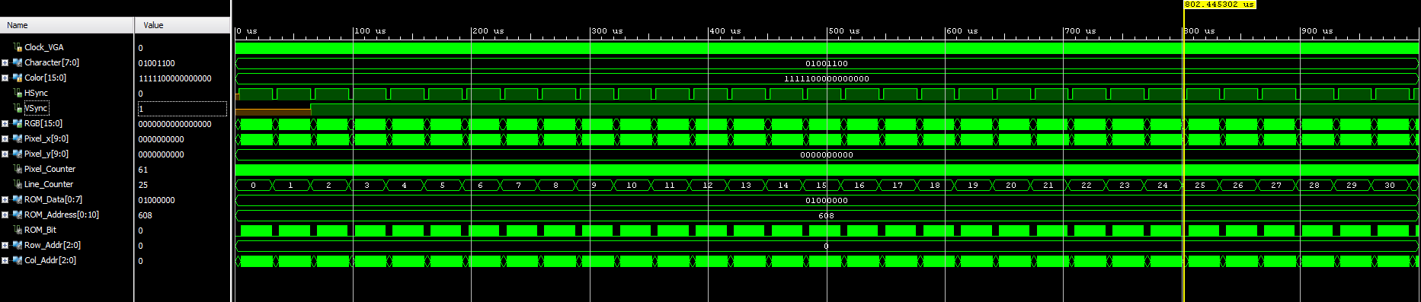Image resolution: width=1421 pixels, height=302 pixels.
Task: Click the VSync low pulse at waveform start
Action: [274, 111]
